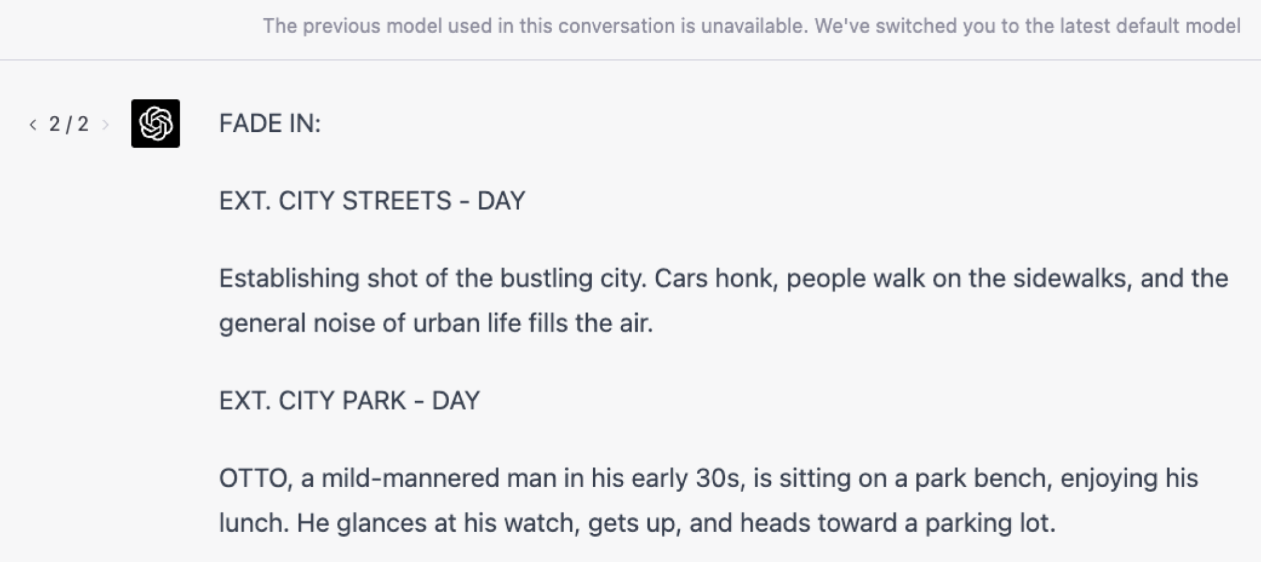Image resolution: width=1261 pixels, height=562 pixels.
Task: Click the "EXT. CITY PARK - DAY" heading
Action: pyautogui.click(x=349, y=401)
